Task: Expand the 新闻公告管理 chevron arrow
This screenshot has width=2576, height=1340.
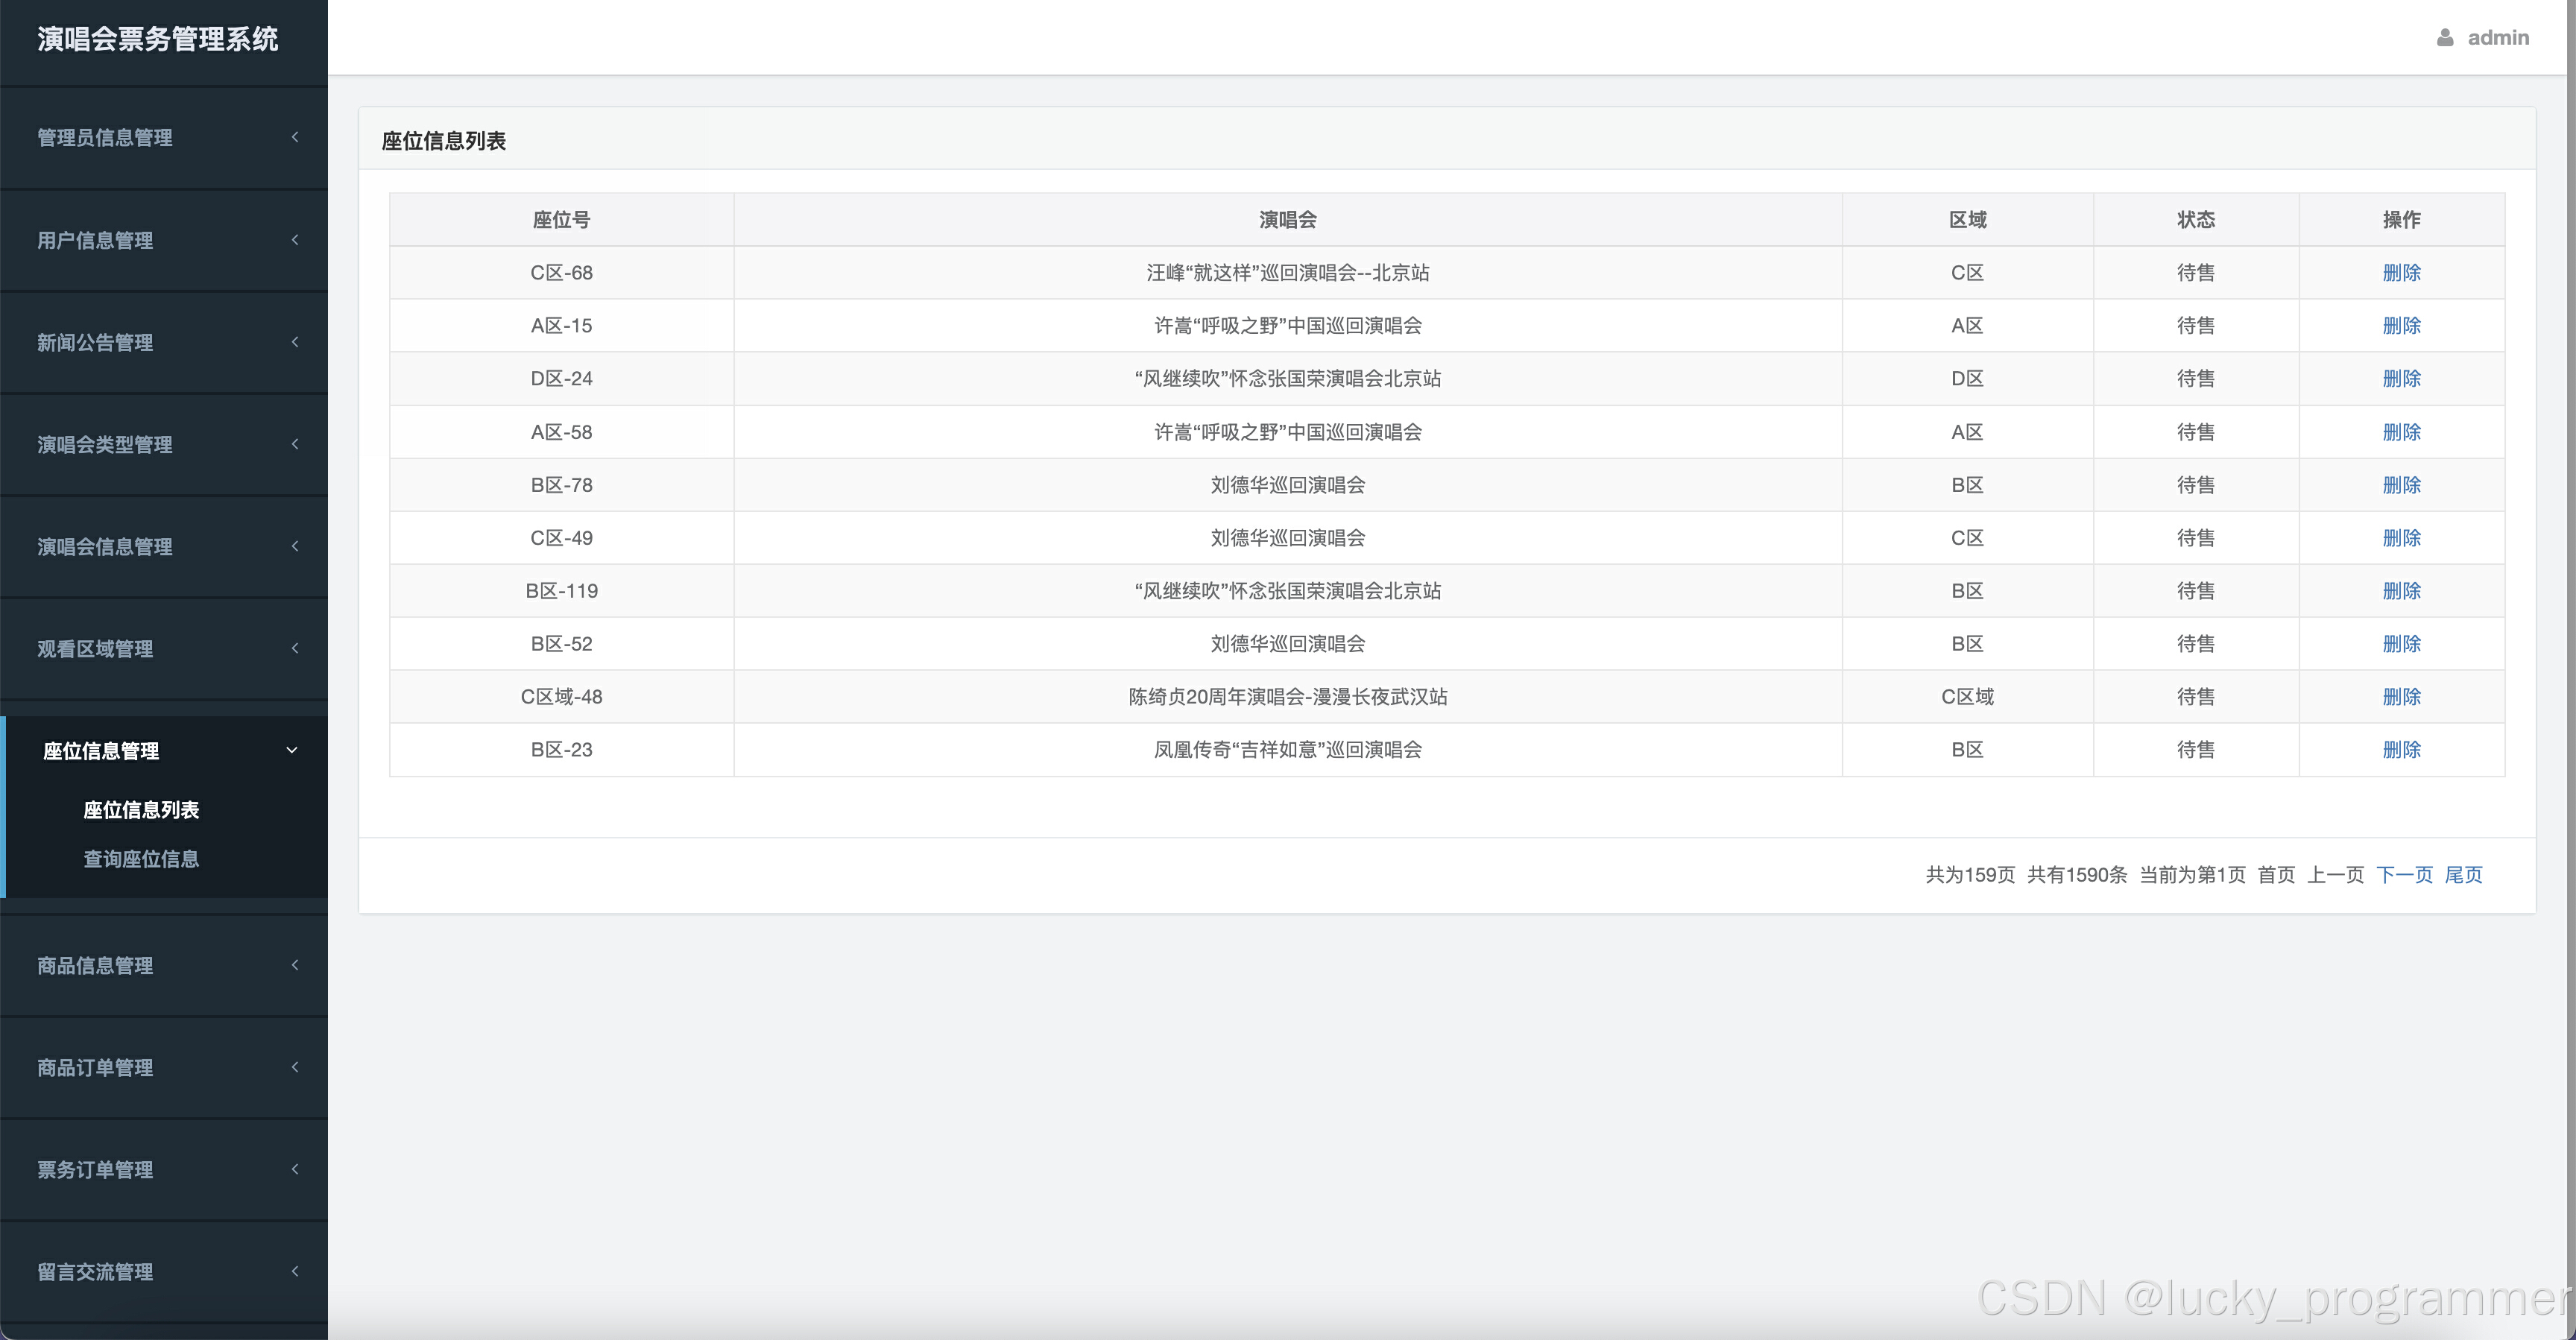Action: click(295, 342)
